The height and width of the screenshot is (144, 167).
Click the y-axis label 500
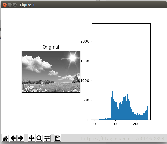point(86,100)
